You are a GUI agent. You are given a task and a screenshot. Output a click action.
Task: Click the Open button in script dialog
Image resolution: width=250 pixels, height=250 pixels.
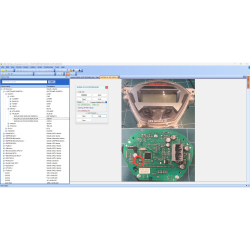point(84,116)
